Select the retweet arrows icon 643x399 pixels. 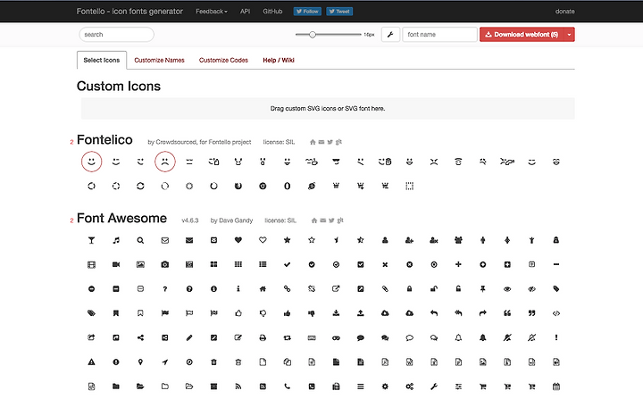287,338
